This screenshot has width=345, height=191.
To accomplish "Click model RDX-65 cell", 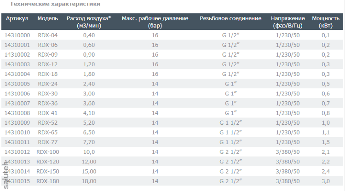I will point(47,132).
